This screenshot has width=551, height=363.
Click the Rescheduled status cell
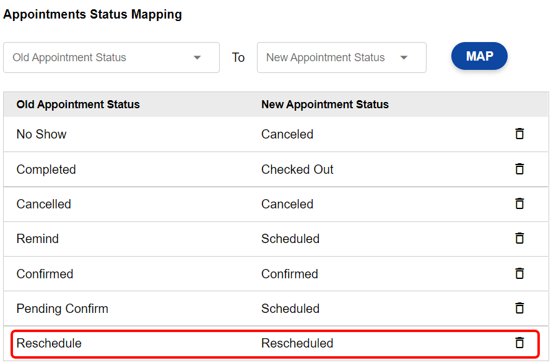tap(297, 343)
